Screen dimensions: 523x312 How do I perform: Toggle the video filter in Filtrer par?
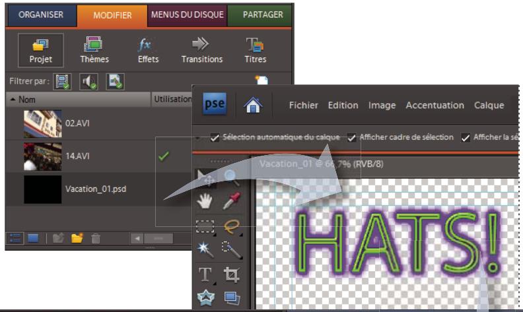62,82
